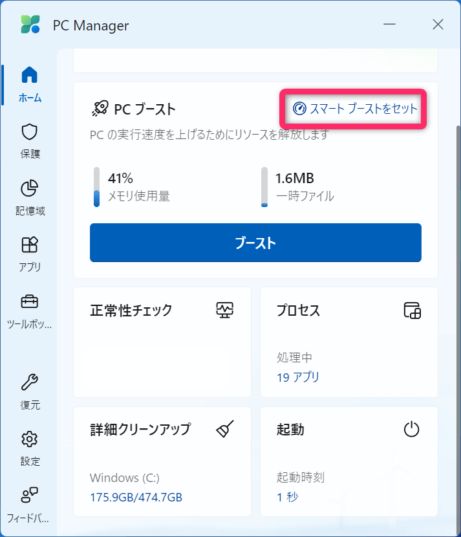
Task: Open the ホーム (Home) sidebar tab
Action: pos(30,83)
